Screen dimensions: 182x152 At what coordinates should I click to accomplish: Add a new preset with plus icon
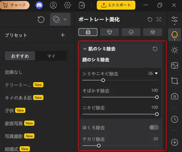pyautogui.click(x=63, y=35)
